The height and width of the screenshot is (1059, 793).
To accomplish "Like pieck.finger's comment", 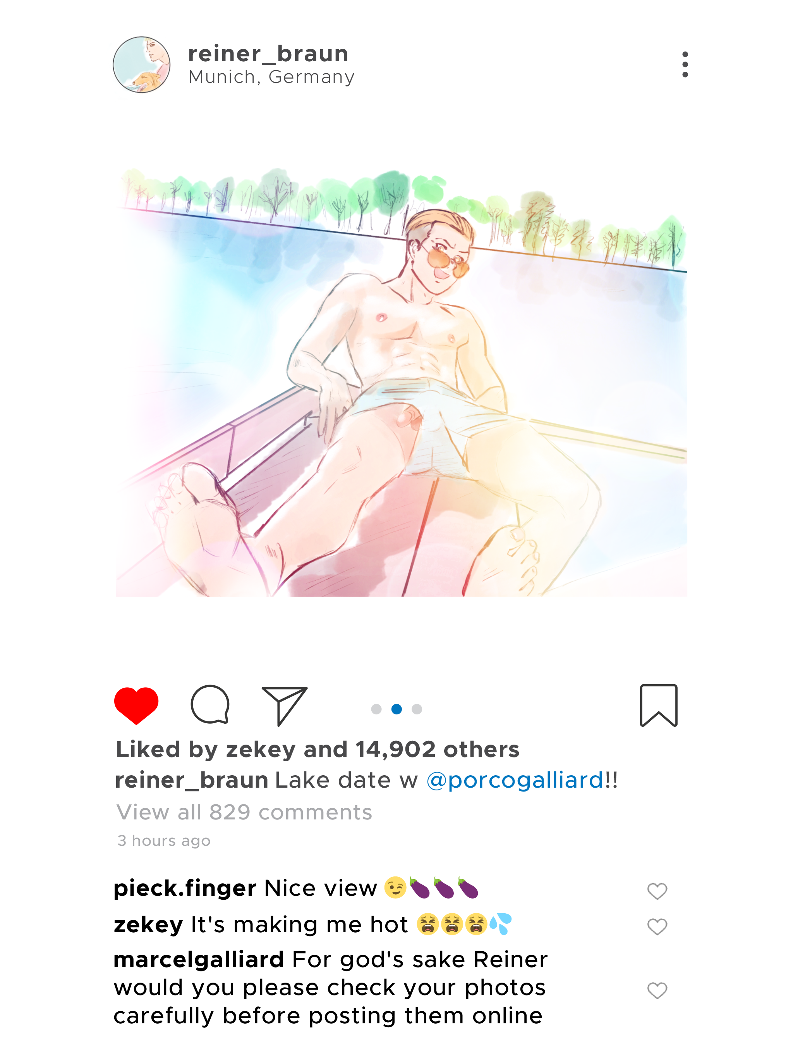I will 657,891.
